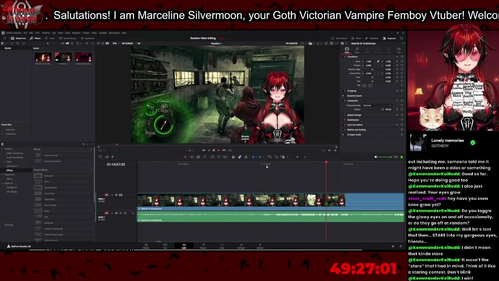Open the Timeline menu
The width and height of the screenshot is (499, 281).
(x=46, y=33)
